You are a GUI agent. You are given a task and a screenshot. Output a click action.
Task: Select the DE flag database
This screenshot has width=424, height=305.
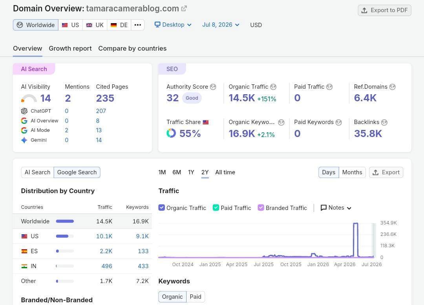tap(119, 25)
